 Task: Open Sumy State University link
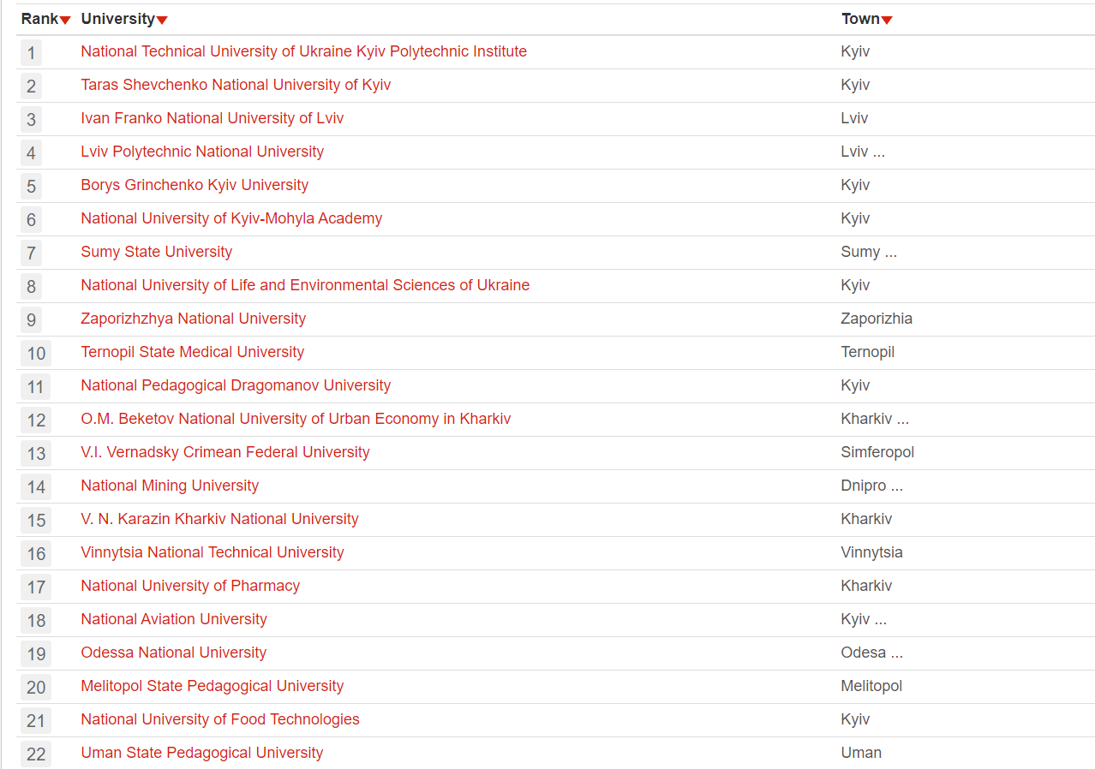(156, 252)
